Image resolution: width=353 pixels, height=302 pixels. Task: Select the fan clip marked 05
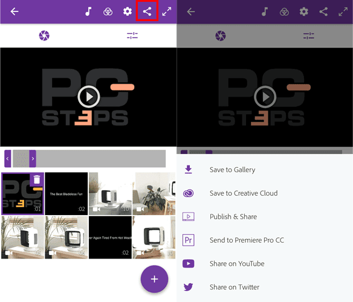pos(22,237)
